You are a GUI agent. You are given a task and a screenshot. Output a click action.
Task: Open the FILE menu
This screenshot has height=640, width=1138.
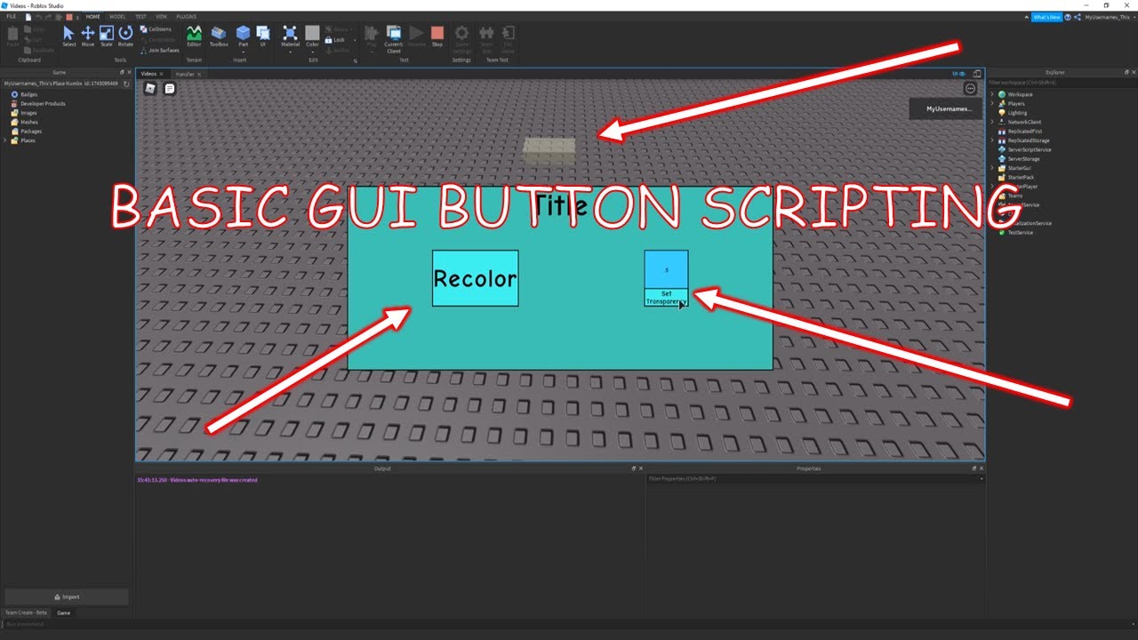12,17
